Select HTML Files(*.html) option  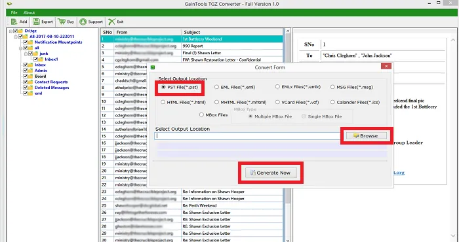[x=163, y=102]
